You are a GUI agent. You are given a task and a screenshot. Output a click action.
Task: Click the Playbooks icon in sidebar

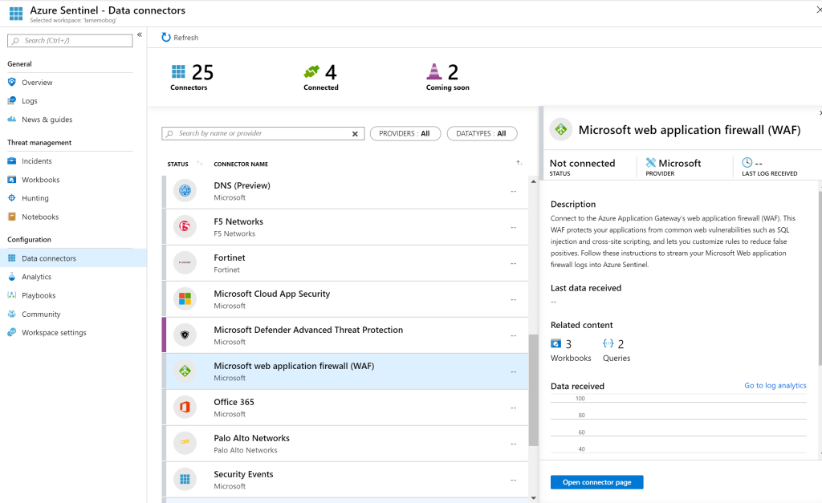[11, 295]
